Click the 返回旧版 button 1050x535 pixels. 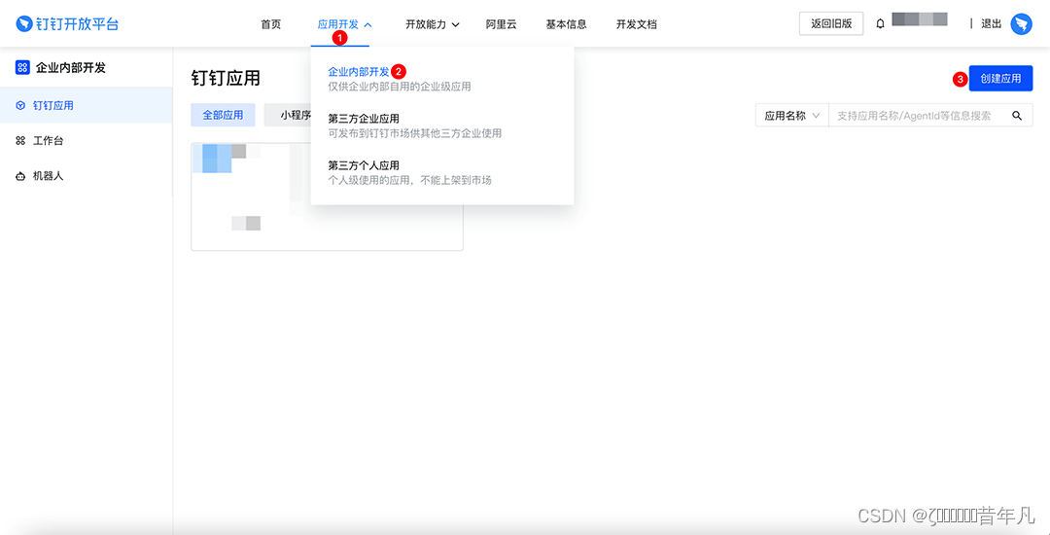tap(831, 23)
